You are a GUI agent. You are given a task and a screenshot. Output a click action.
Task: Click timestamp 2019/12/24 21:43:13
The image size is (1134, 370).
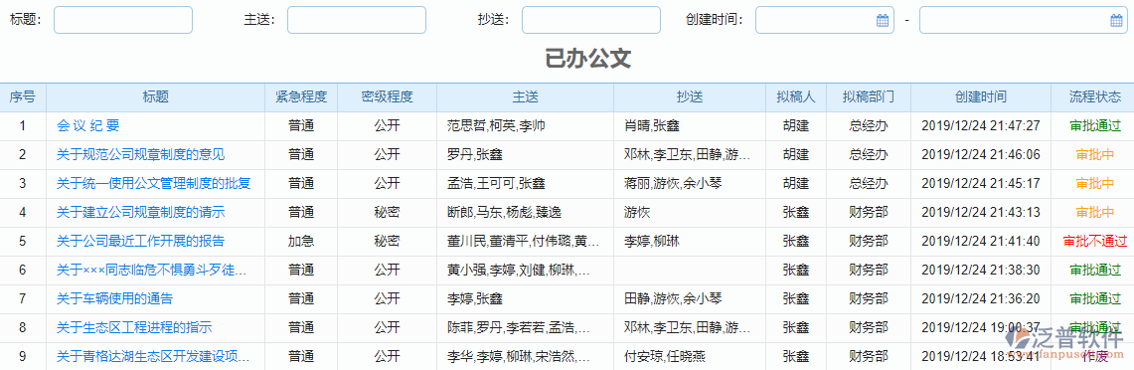coord(981,213)
